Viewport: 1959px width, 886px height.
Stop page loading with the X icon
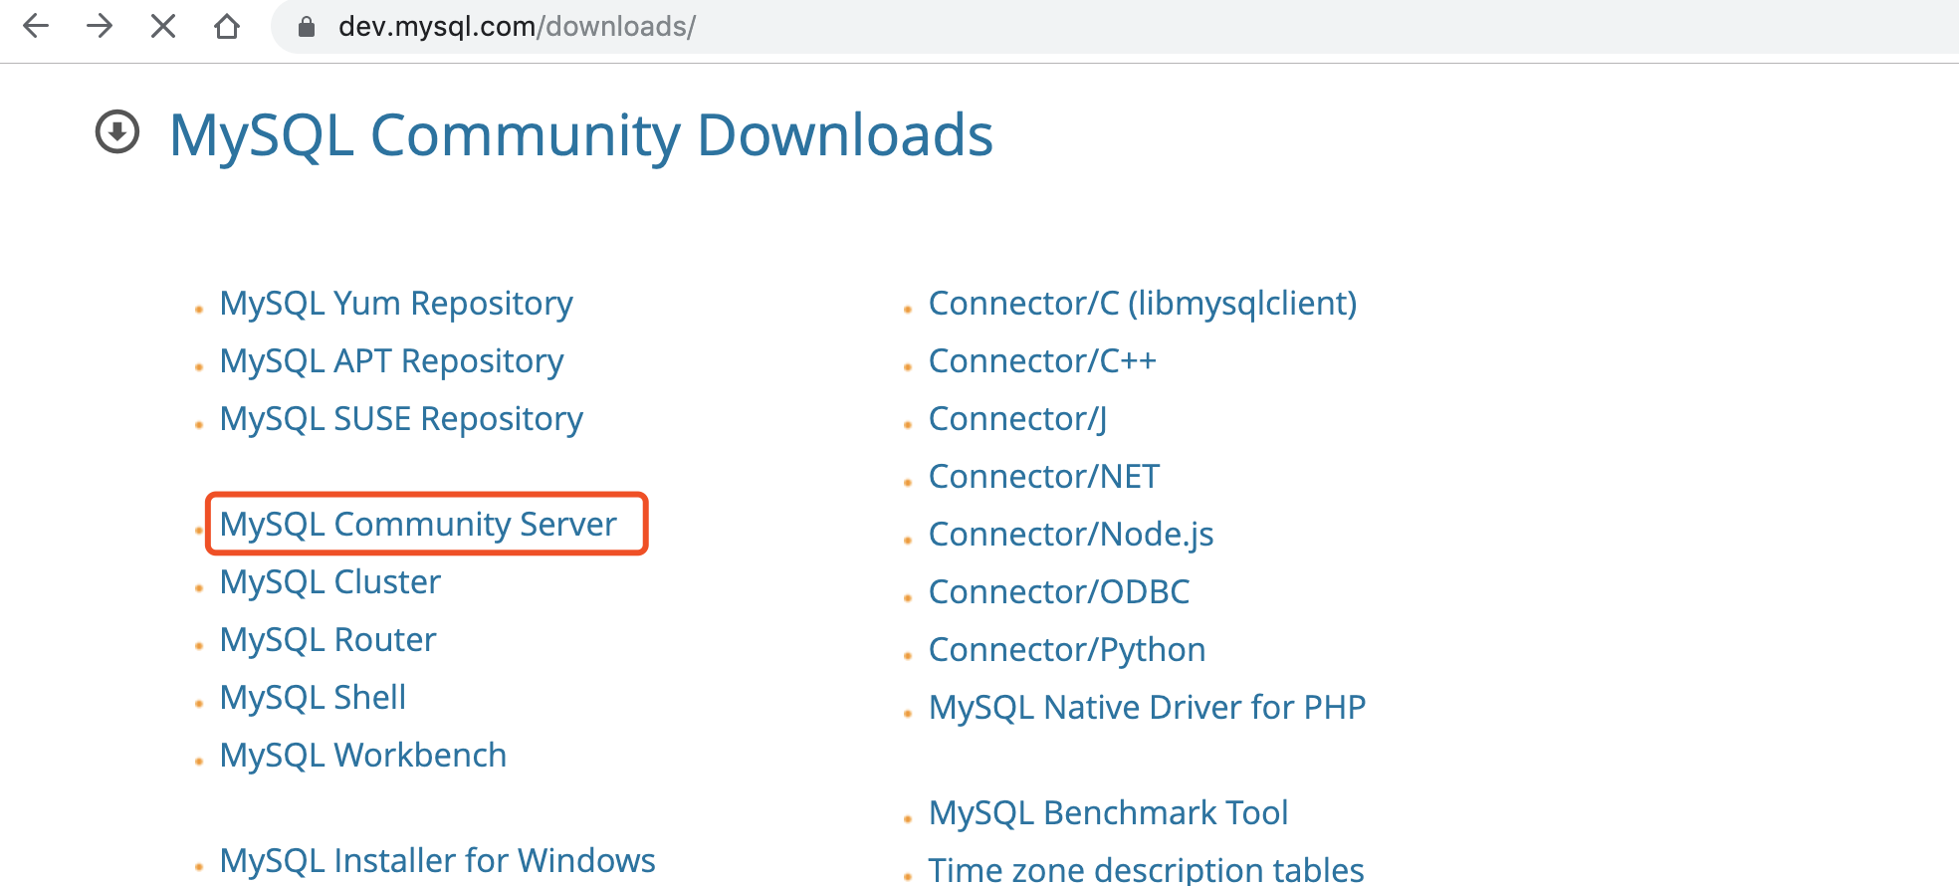163,26
